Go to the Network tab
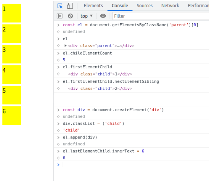This screenshot has height=182, width=210. (170, 6)
